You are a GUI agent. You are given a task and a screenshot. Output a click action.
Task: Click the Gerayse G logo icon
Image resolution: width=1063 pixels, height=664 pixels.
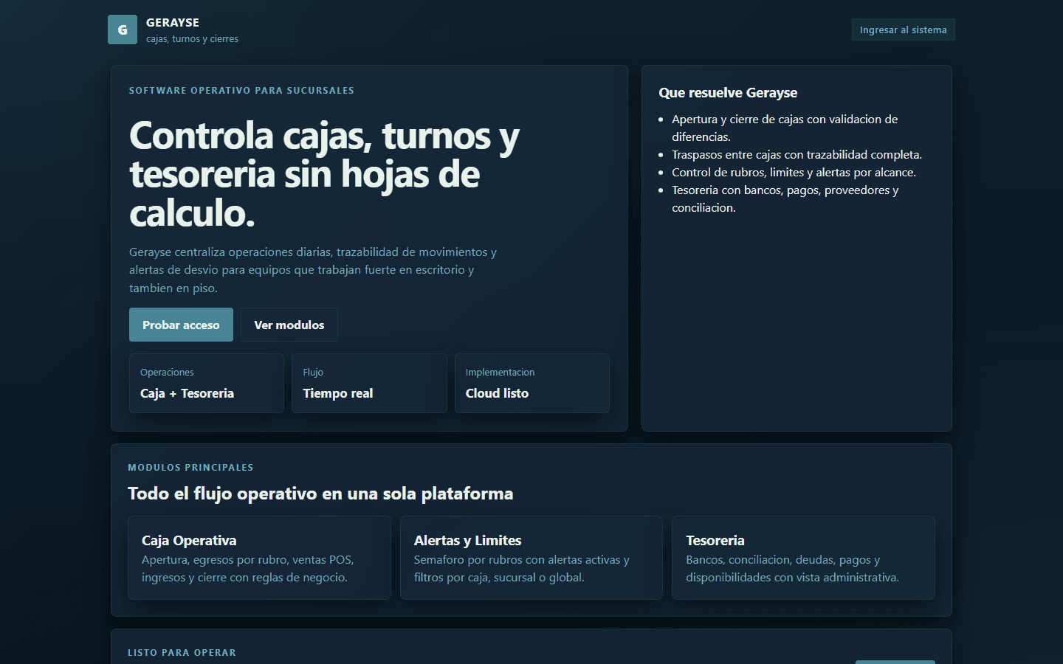coord(123,30)
